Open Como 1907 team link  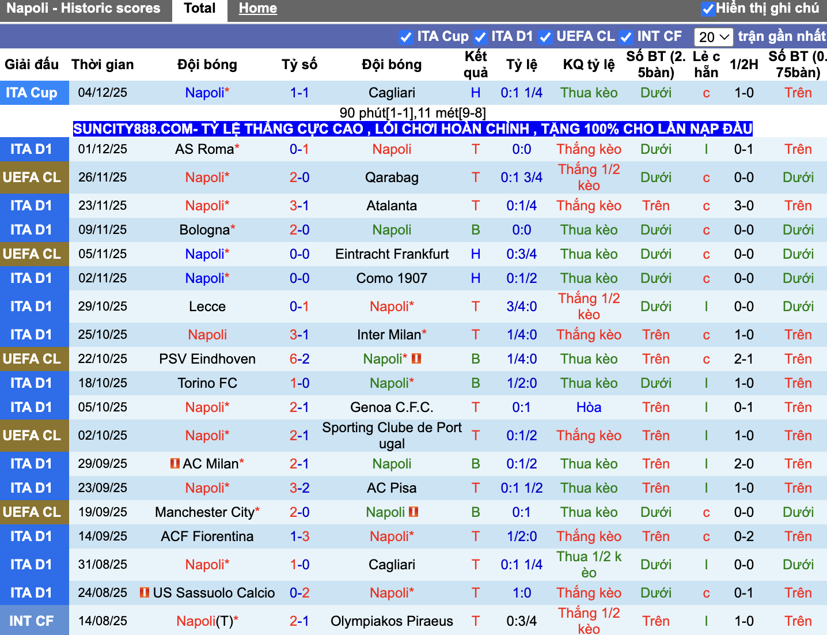tap(392, 278)
